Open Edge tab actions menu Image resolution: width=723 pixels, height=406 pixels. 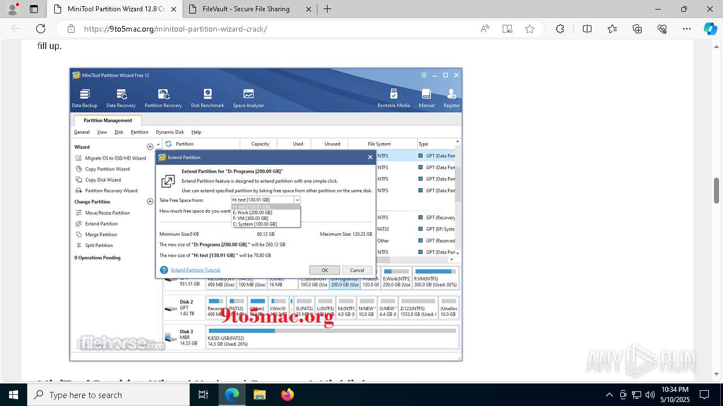pyautogui.click(x=34, y=9)
